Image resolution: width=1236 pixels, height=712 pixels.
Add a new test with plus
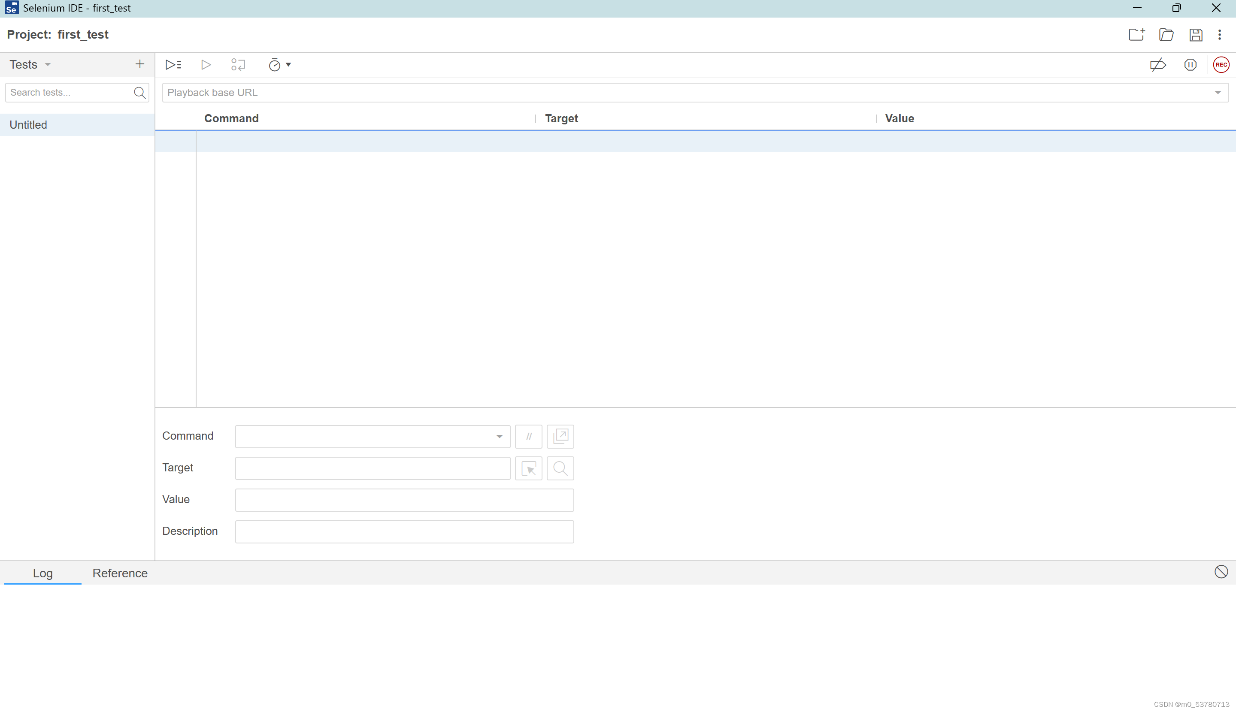pyautogui.click(x=139, y=64)
